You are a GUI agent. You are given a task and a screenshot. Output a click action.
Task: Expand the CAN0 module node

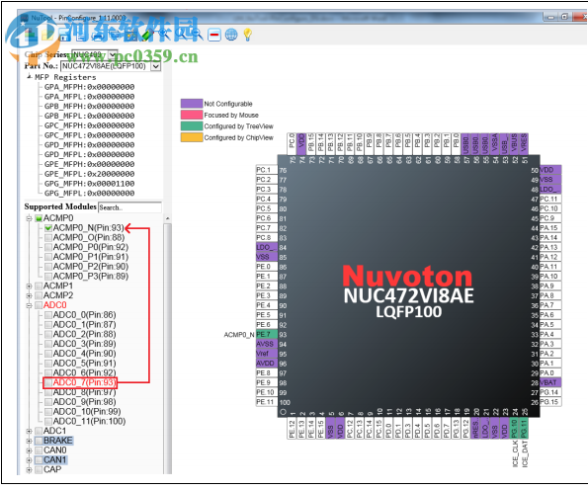coord(29,450)
